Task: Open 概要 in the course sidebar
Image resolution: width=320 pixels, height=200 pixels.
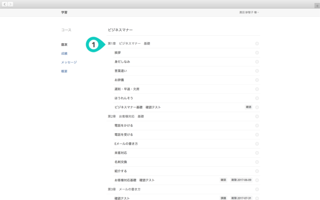Action: [64, 72]
